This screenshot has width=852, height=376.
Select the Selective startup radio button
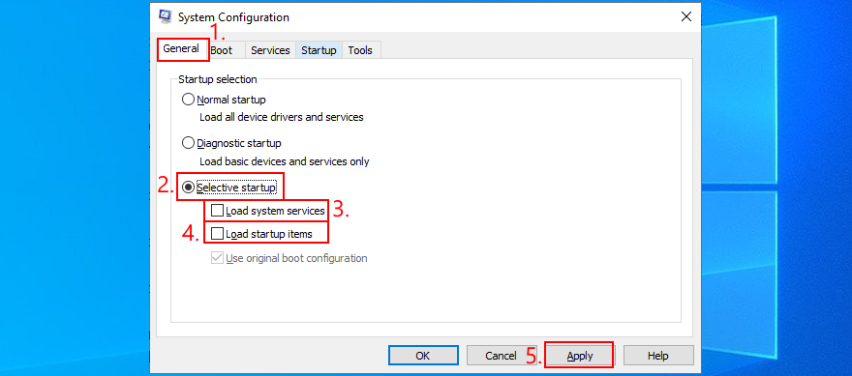click(x=188, y=188)
